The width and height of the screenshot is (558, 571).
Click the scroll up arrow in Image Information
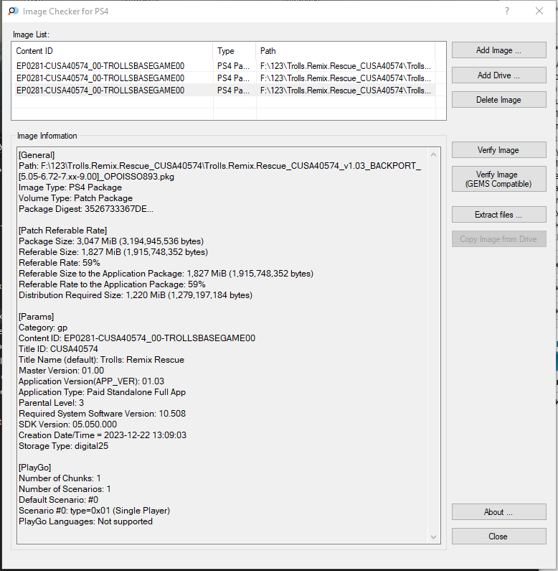(x=433, y=154)
